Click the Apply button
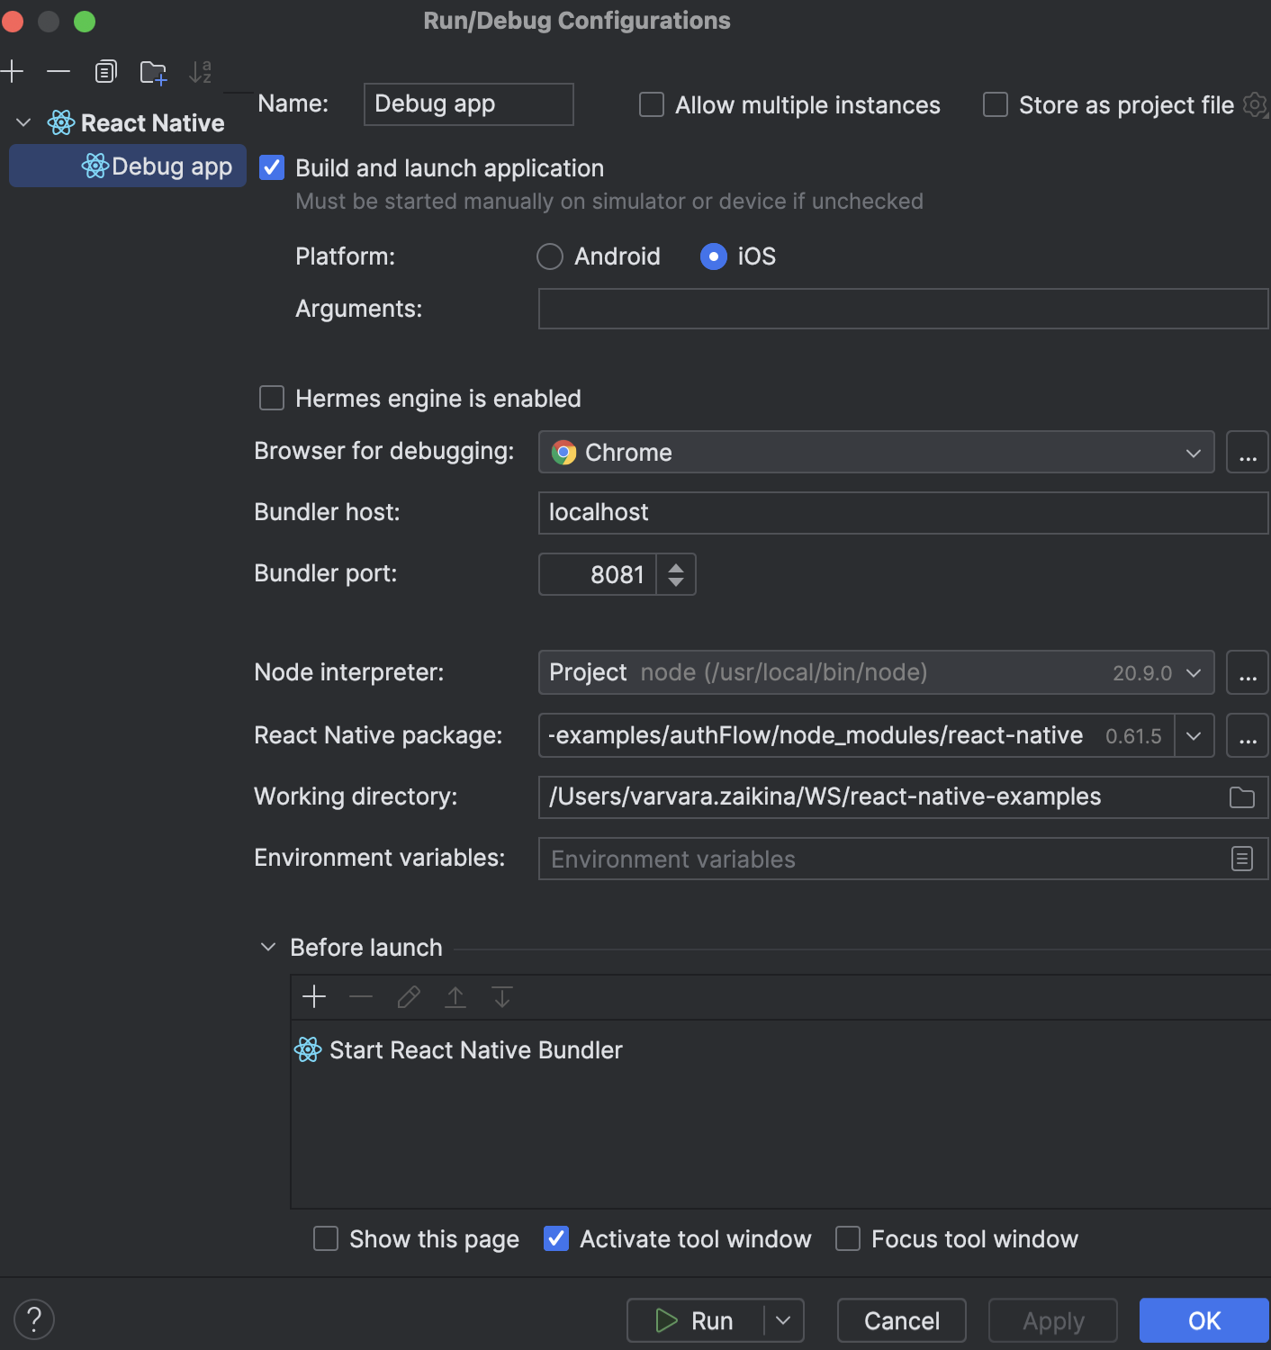 (x=1052, y=1320)
